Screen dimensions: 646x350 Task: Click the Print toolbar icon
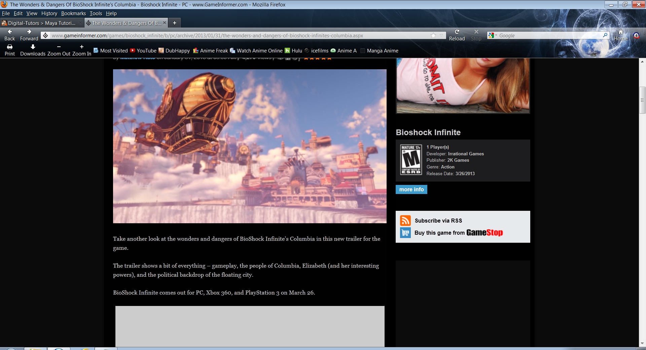[x=10, y=47]
